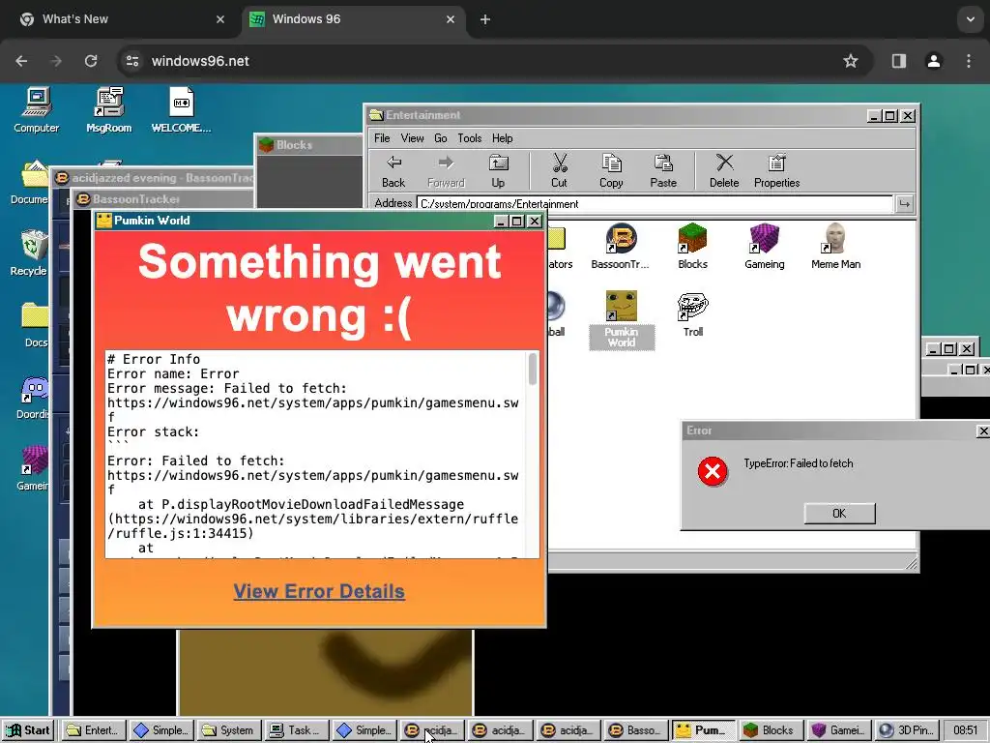The image size is (990, 743).
Task: Select the Gameing icon in Entertainment window
Action: point(764,247)
